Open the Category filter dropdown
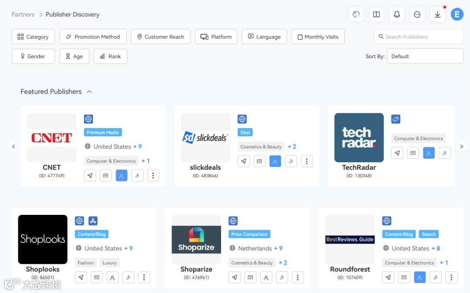The height and width of the screenshot is (293, 470). [33, 36]
